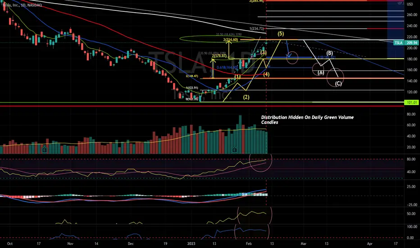This screenshot has width=420, height=248.
Task: Click the 260.00 price axis level
Action: click(x=412, y=15)
